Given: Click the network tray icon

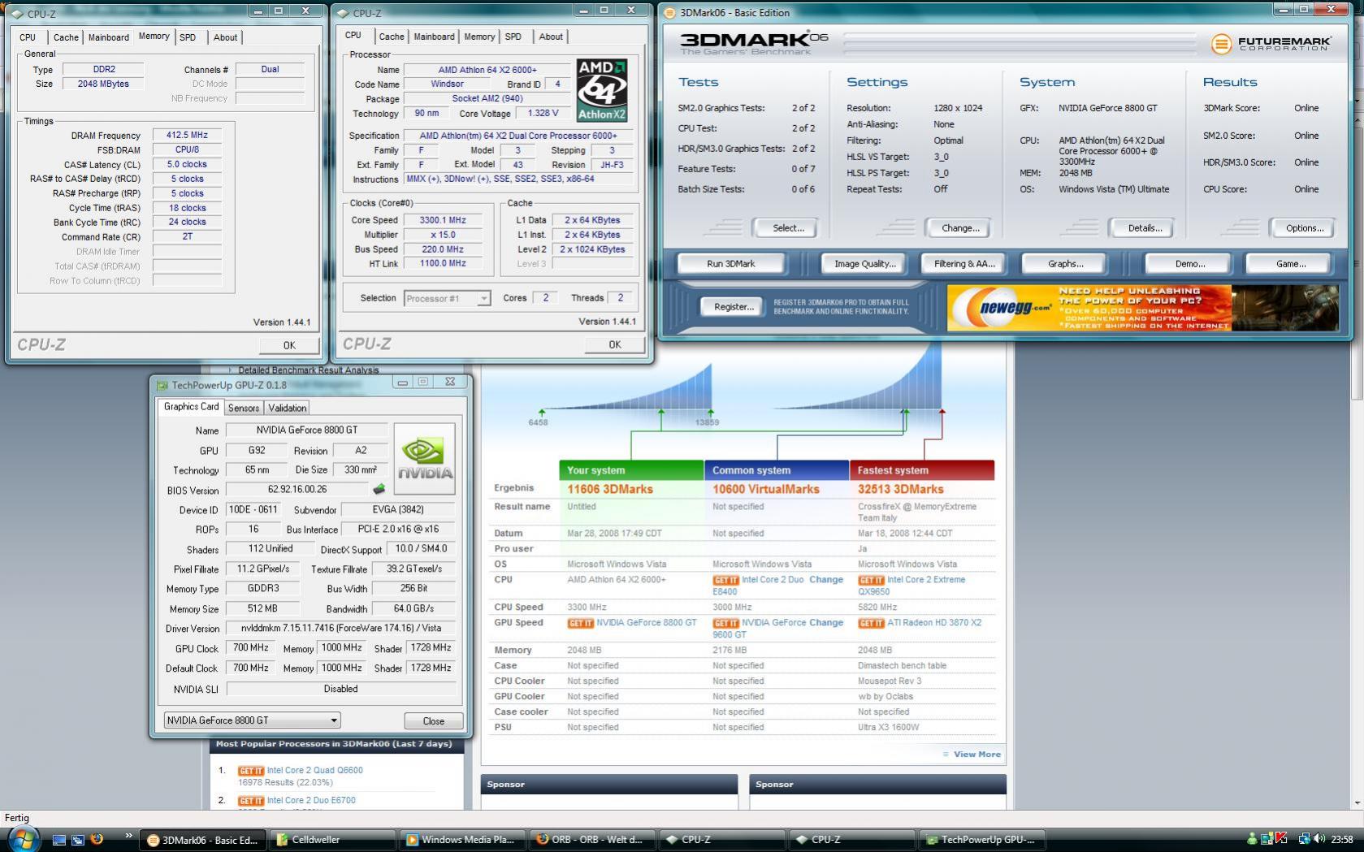Looking at the screenshot, I should (1305, 839).
